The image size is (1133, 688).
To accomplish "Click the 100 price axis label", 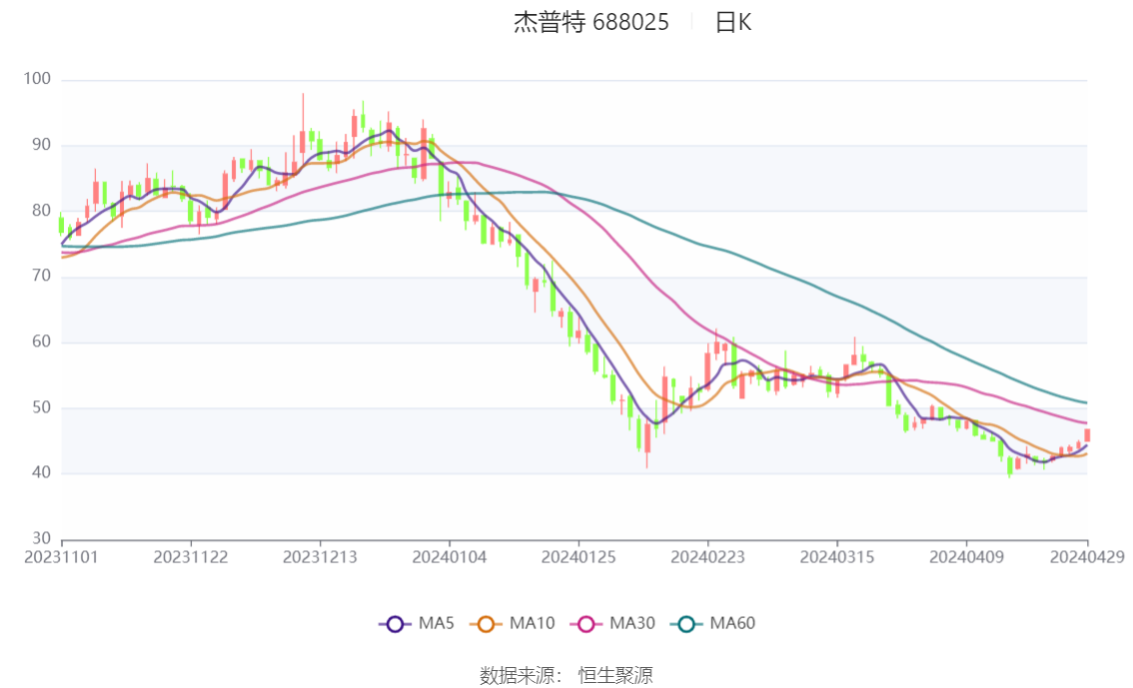I will [x=37, y=79].
